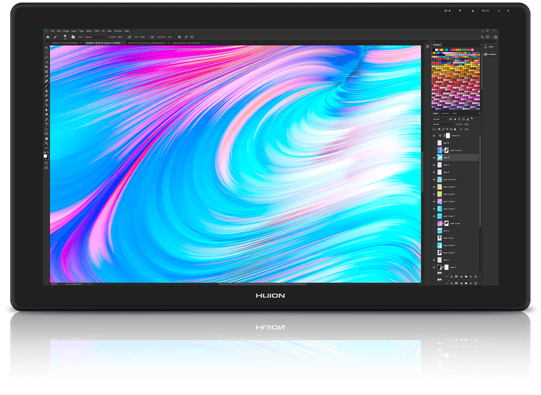Open the Libraries panel
The width and height of the screenshot is (541, 395).
pyautogui.click(x=490, y=54)
